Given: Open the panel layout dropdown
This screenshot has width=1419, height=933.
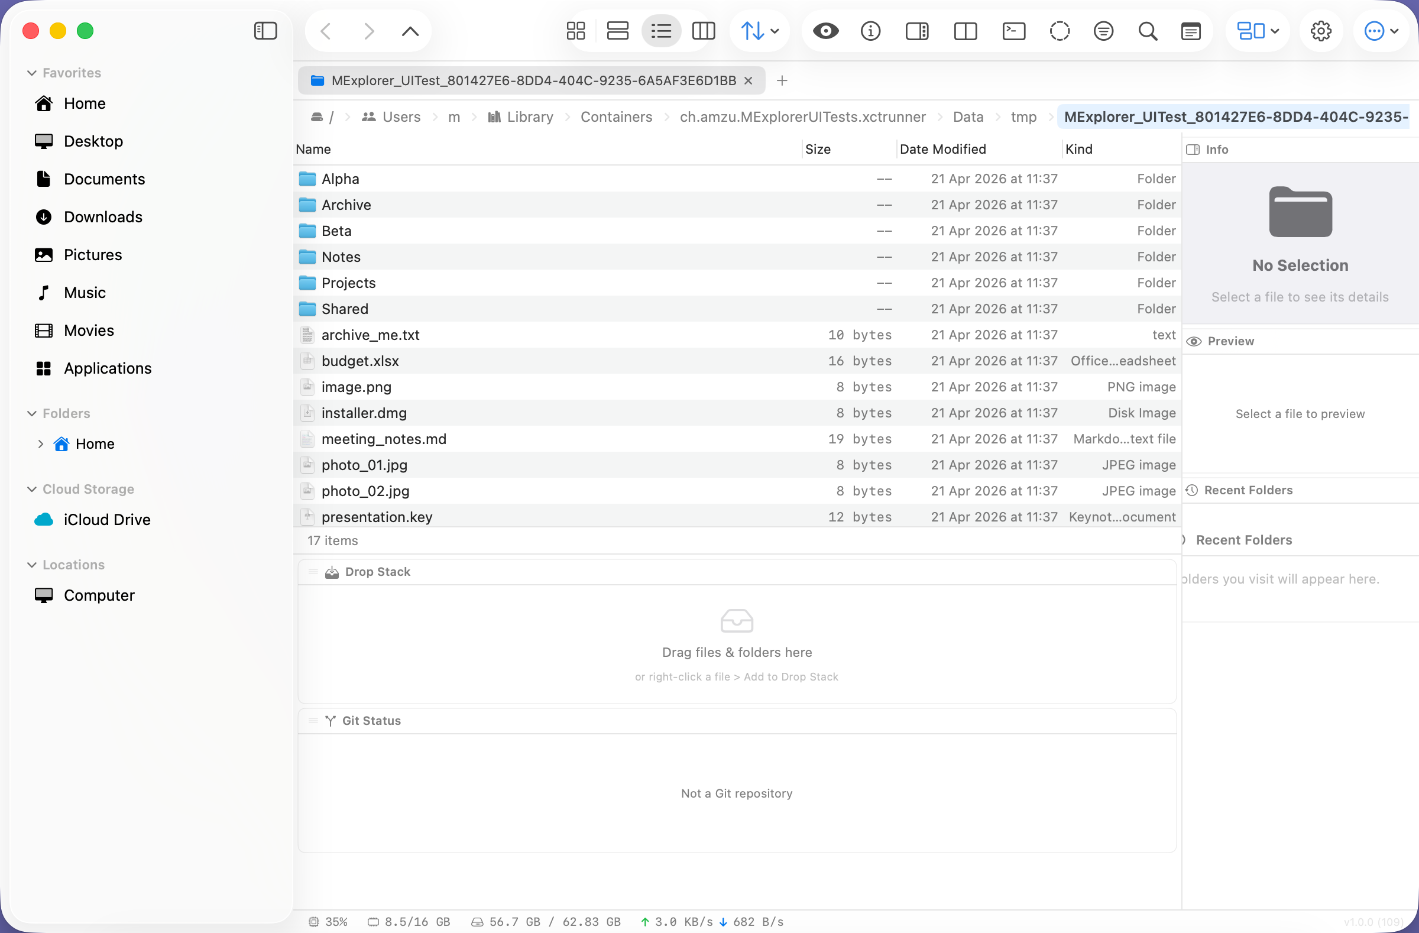Looking at the screenshot, I should pyautogui.click(x=1258, y=31).
